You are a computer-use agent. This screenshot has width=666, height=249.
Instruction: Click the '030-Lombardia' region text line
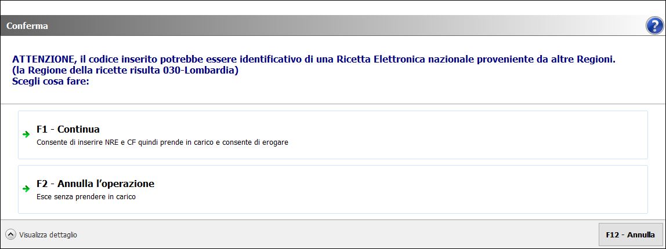pyautogui.click(x=125, y=71)
